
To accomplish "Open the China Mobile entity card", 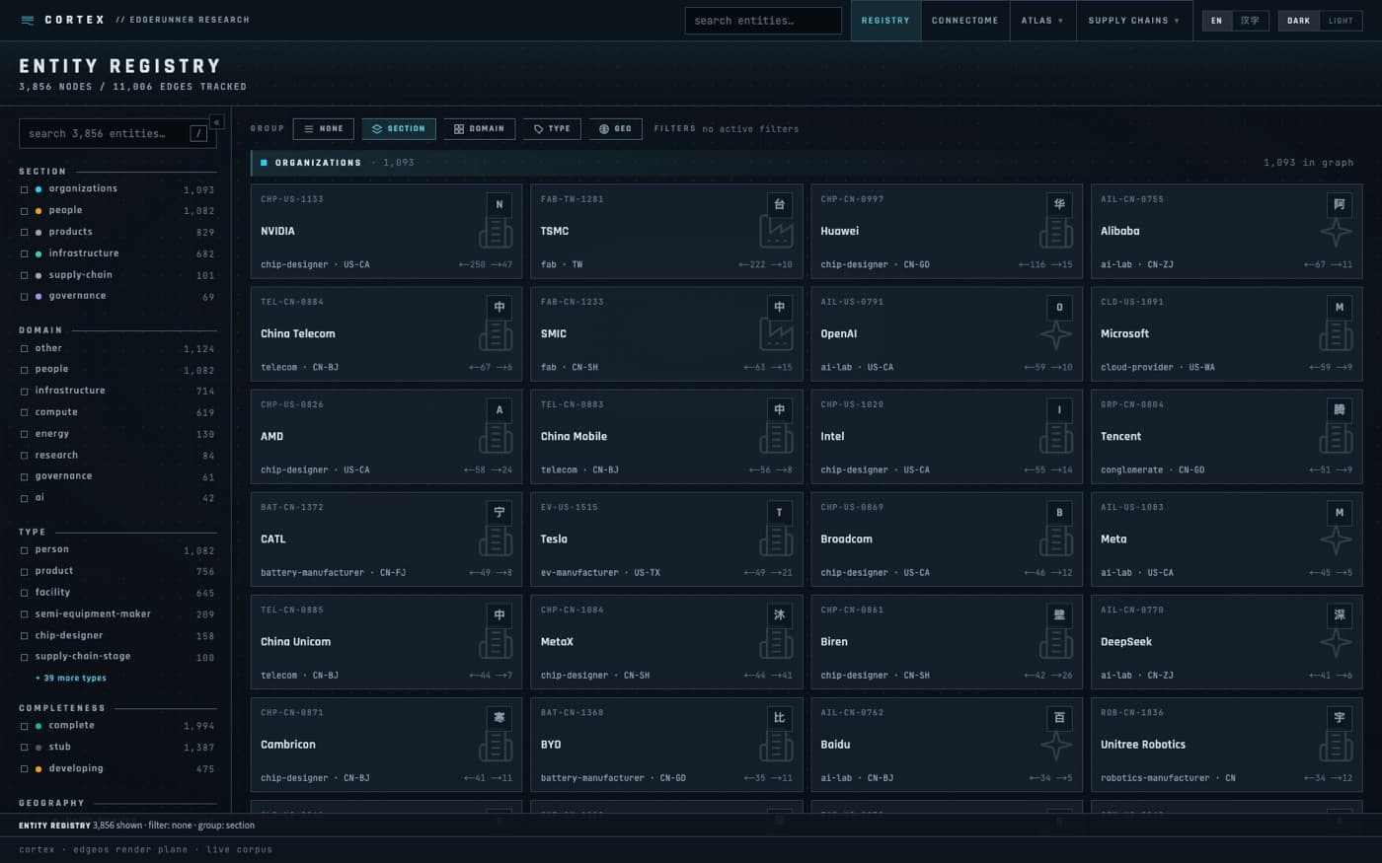I will click(x=666, y=437).
